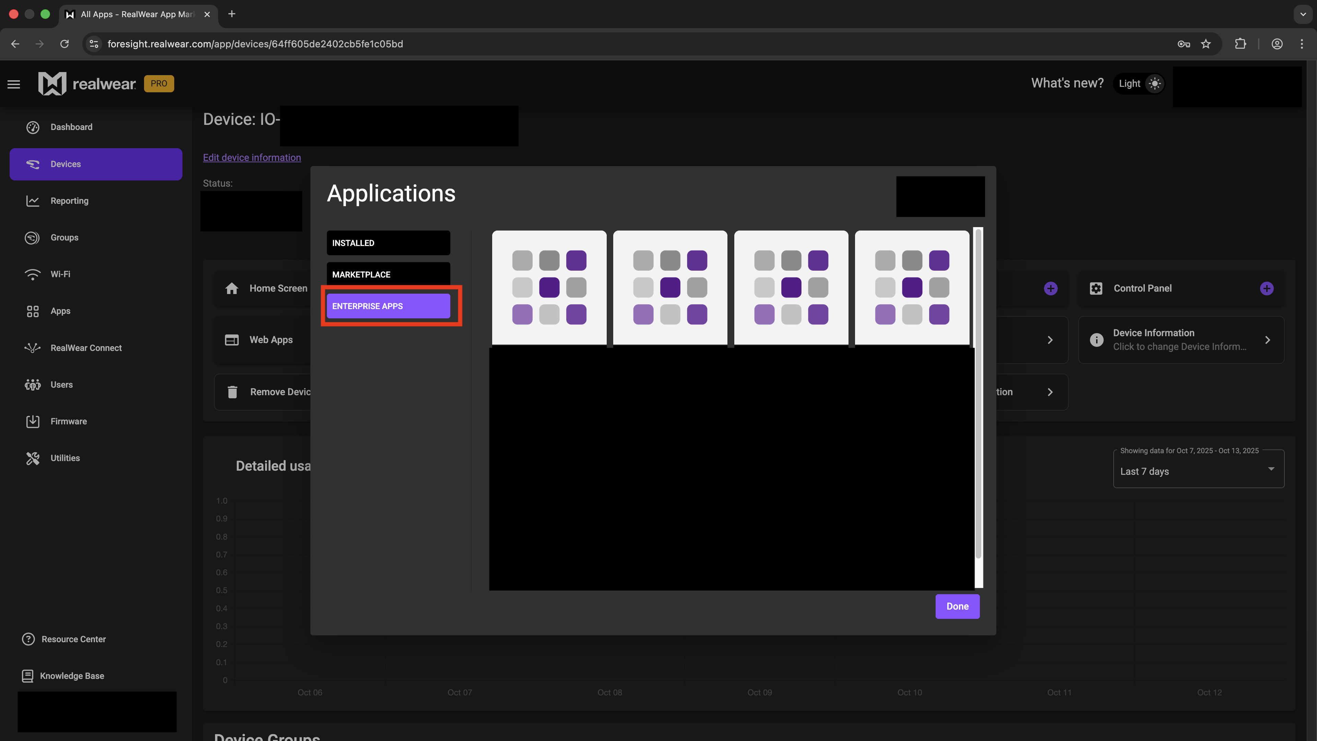Image resolution: width=1317 pixels, height=741 pixels.
Task: Open new browser tab
Action: point(232,14)
